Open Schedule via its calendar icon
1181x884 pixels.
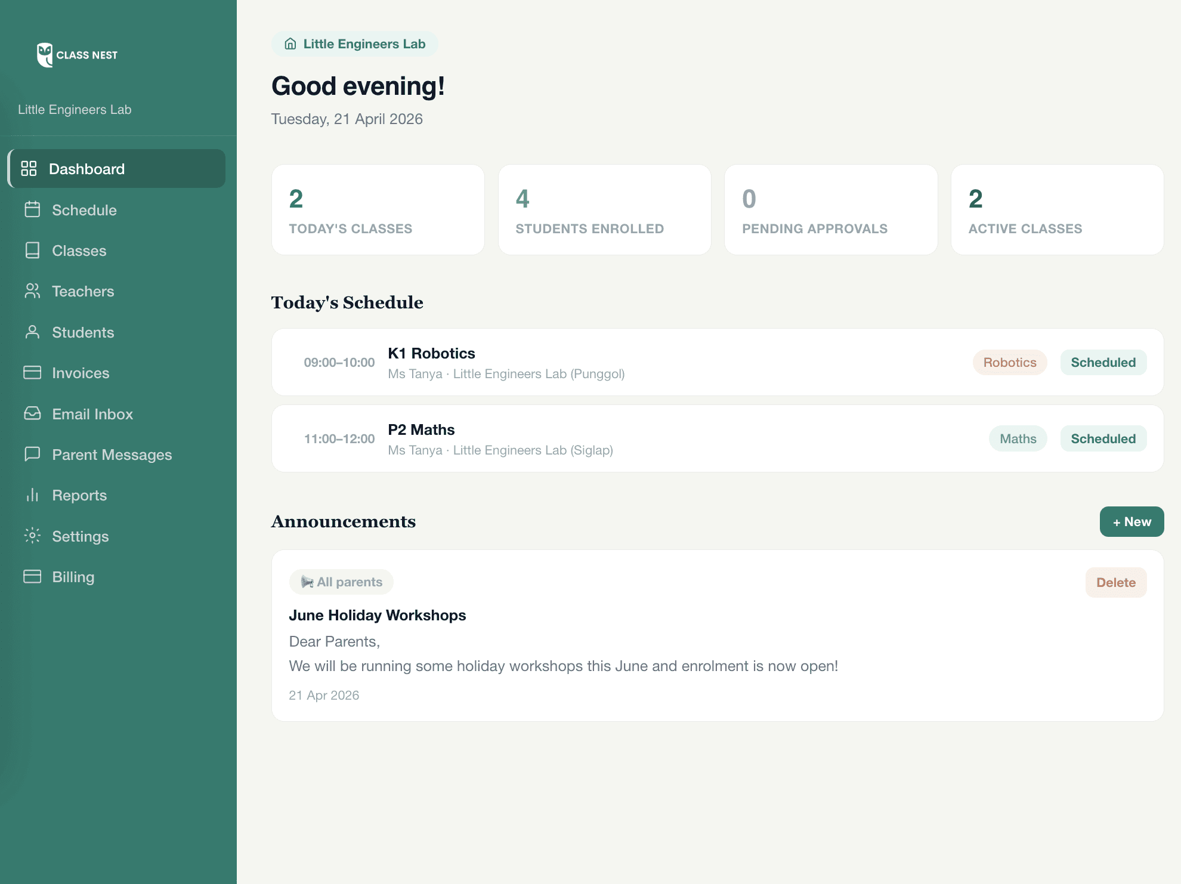coord(32,210)
